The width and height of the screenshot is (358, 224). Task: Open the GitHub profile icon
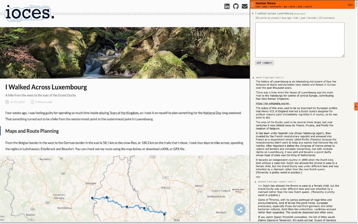tap(236, 6)
